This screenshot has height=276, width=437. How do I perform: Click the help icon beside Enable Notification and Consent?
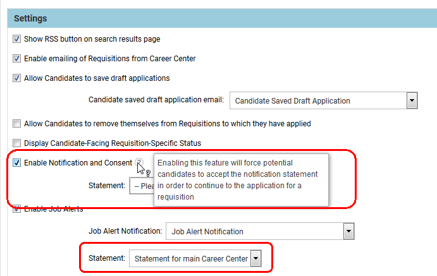(x=139, y=163)
